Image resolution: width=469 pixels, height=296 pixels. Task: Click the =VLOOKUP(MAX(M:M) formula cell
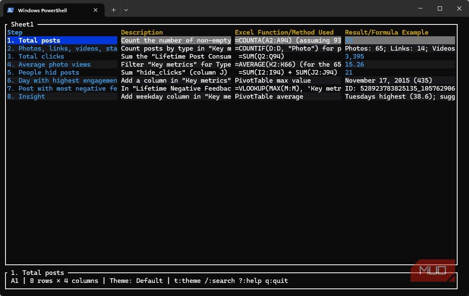coord(288,89)
